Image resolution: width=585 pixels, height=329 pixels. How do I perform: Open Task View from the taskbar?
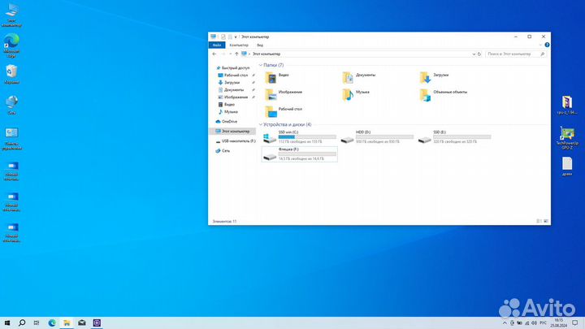37,323
